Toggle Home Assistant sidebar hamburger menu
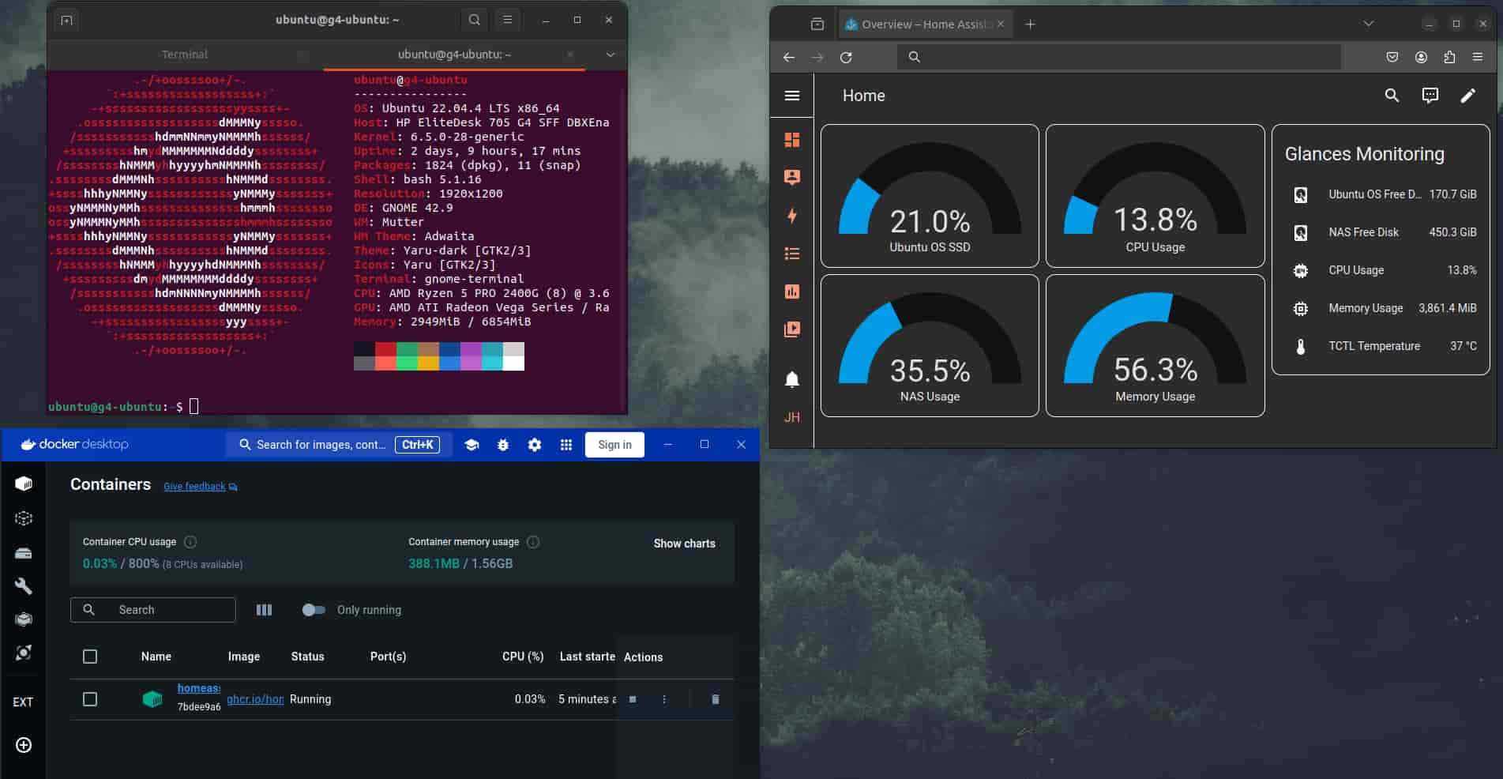 tap(792, 96)
